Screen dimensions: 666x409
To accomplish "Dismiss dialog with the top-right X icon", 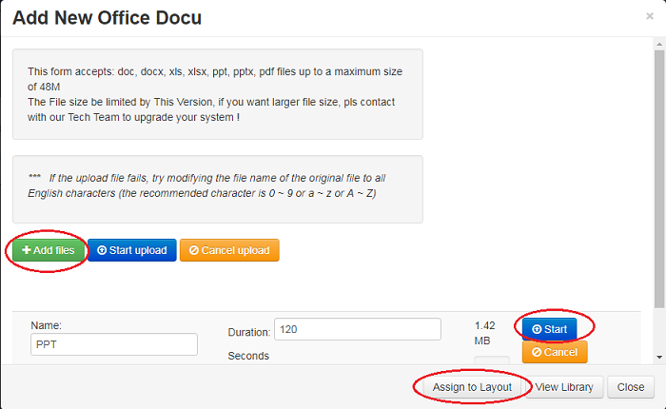I will pos(650,16).
